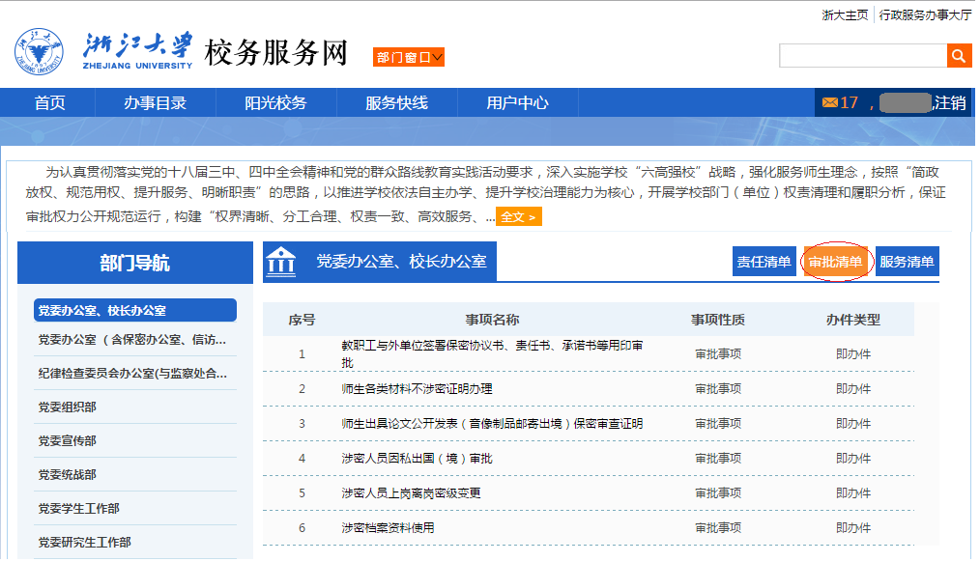Open the 首页 navigation menu item
Image resolution: width=980 pixels, height=562 pixels.
pos(49,103)
